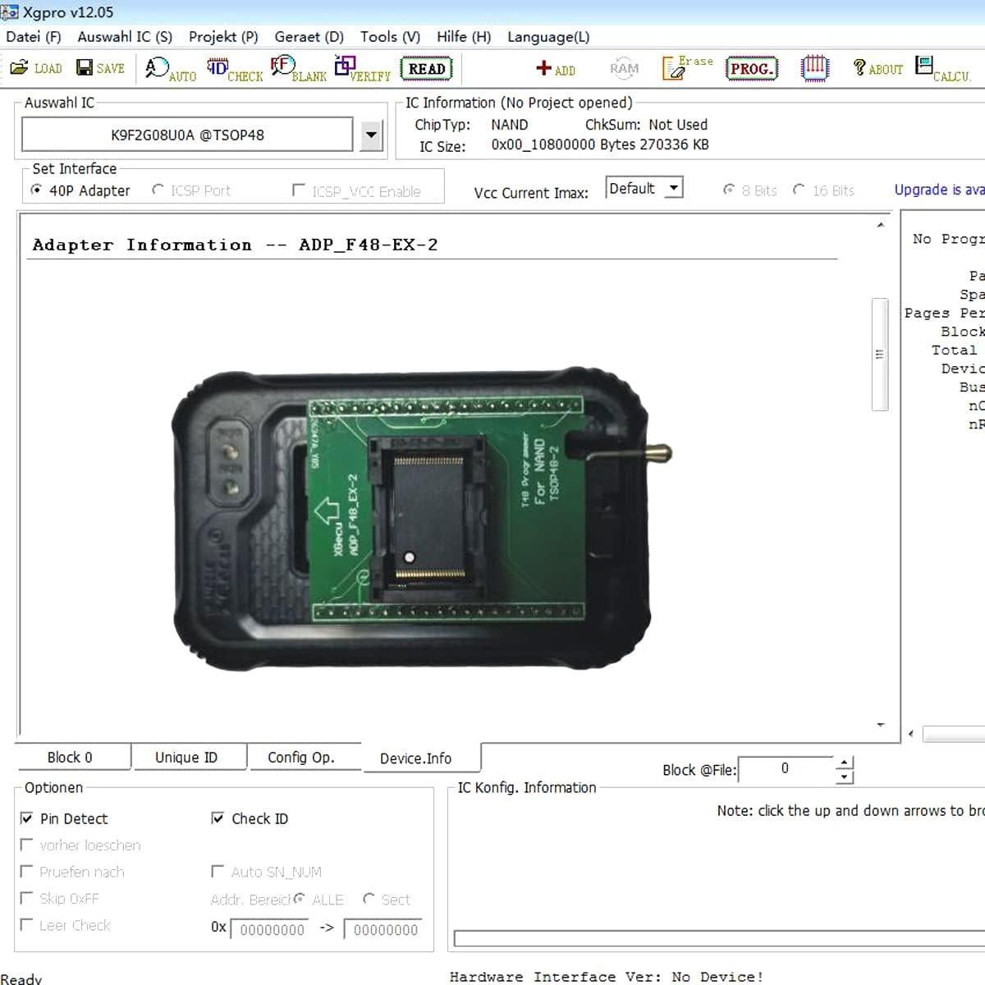Click the PROG. icon to program the device
This screenshot has width=985, height=985.
point(750,68)
